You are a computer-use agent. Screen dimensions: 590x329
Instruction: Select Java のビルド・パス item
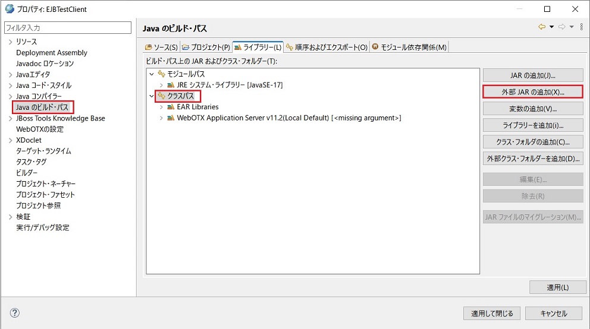(x=42, y=107)
